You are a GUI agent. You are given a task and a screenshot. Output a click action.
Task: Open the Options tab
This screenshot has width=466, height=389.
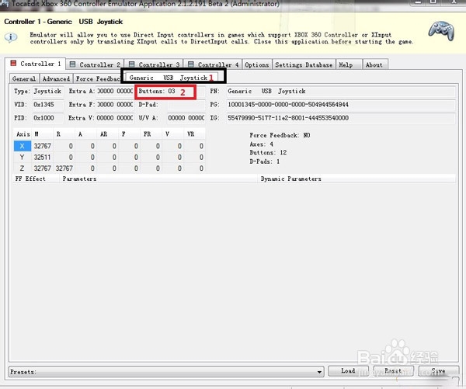(257, 64)
